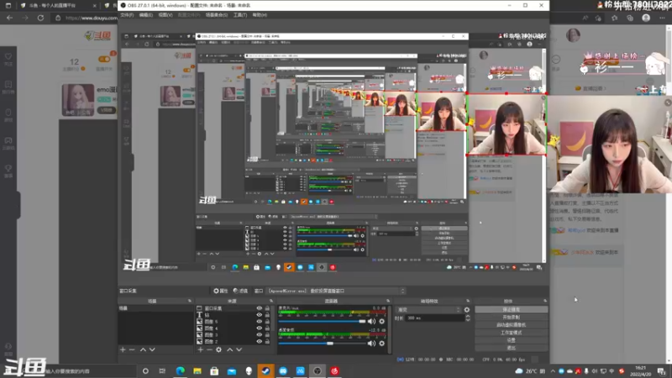Hide the 图像 4 source

pyautogui.click(x=259, y=328)
